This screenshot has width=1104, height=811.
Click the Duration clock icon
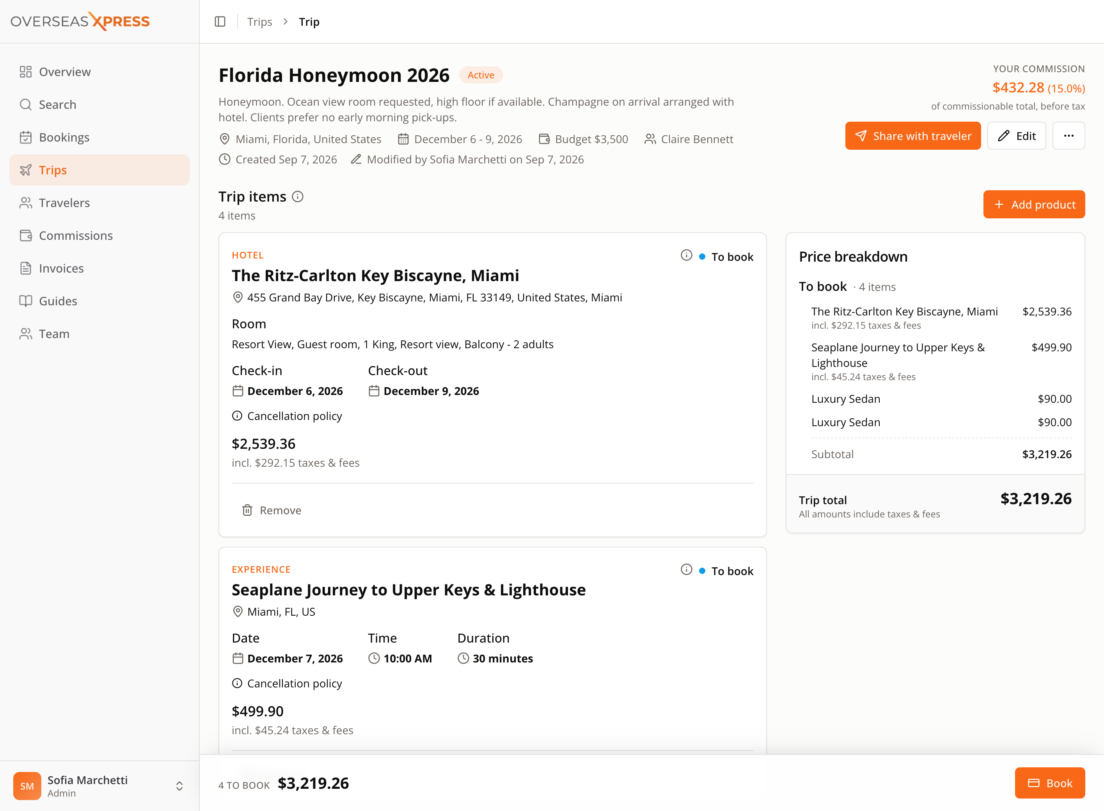463,658
